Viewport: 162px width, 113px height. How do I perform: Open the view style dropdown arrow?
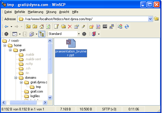click(x=20, y=34)
